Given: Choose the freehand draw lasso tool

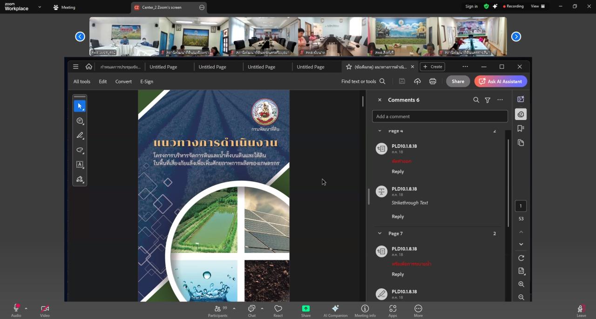Looking at the screenshot, I should pos(80,150).
